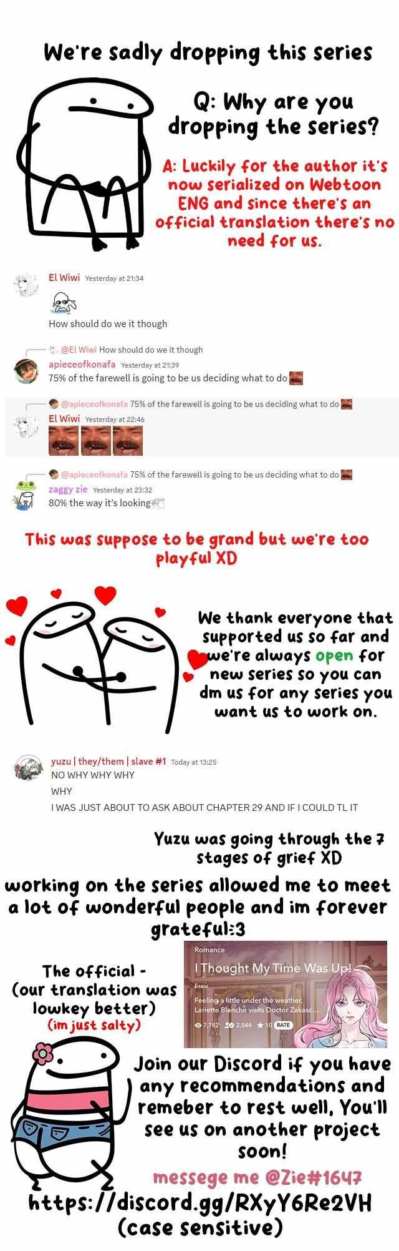Click the 'El Wiwi' username at 21:34
The height and width of the screenshot is (1251, 399).
pyautogui.click(x=64, y=278)
